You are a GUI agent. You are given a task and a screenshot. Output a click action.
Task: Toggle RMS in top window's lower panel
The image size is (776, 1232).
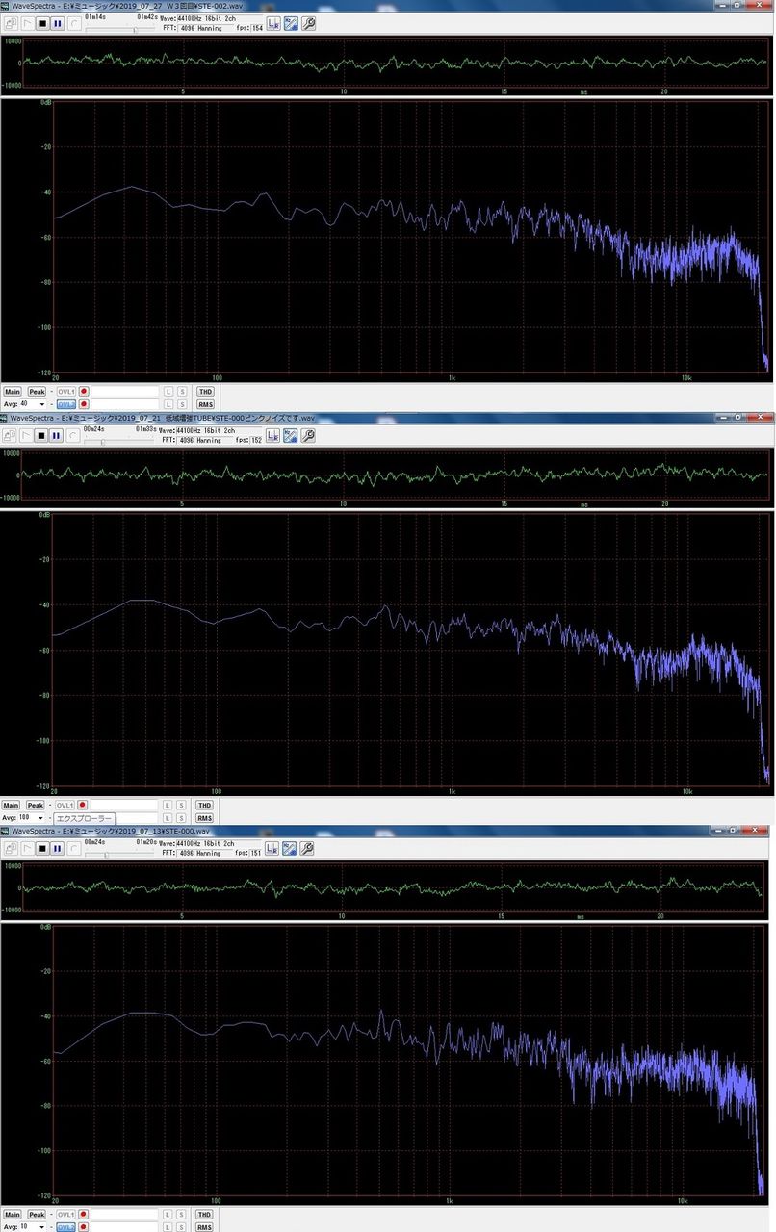point(205,404)
